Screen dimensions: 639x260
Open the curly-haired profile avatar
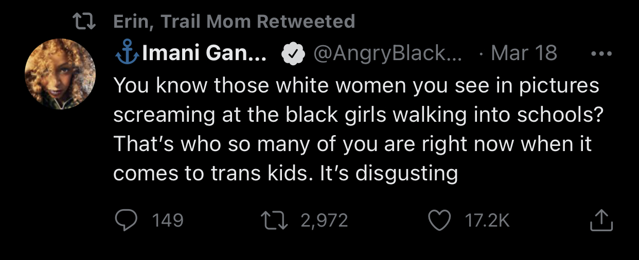pos(61,73)
